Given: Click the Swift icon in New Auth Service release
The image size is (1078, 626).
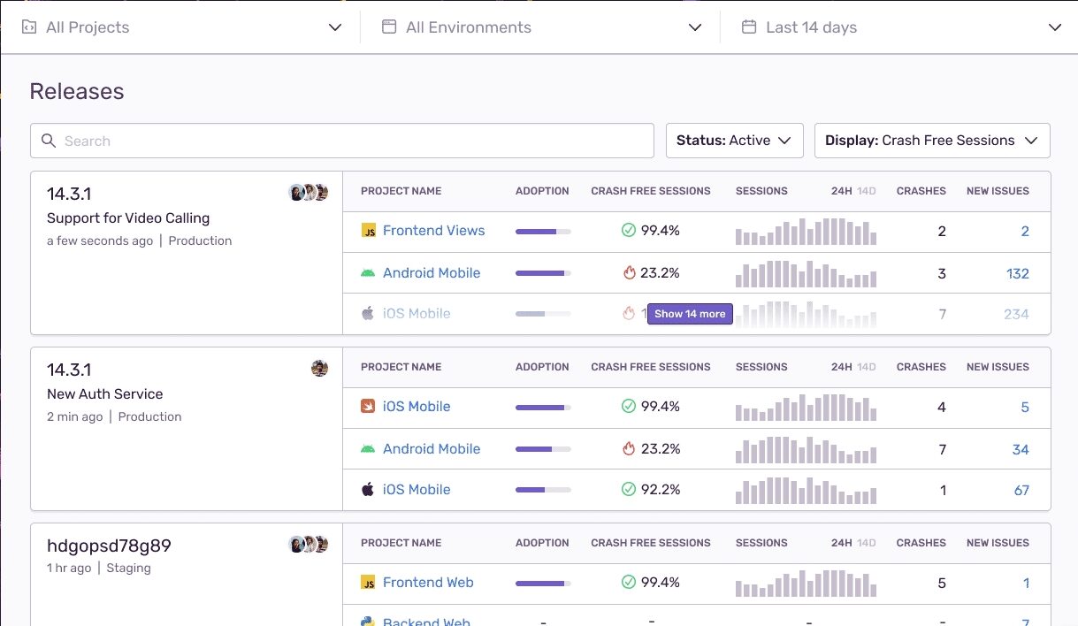Looking at the screenshot, I should pos(368,407).
